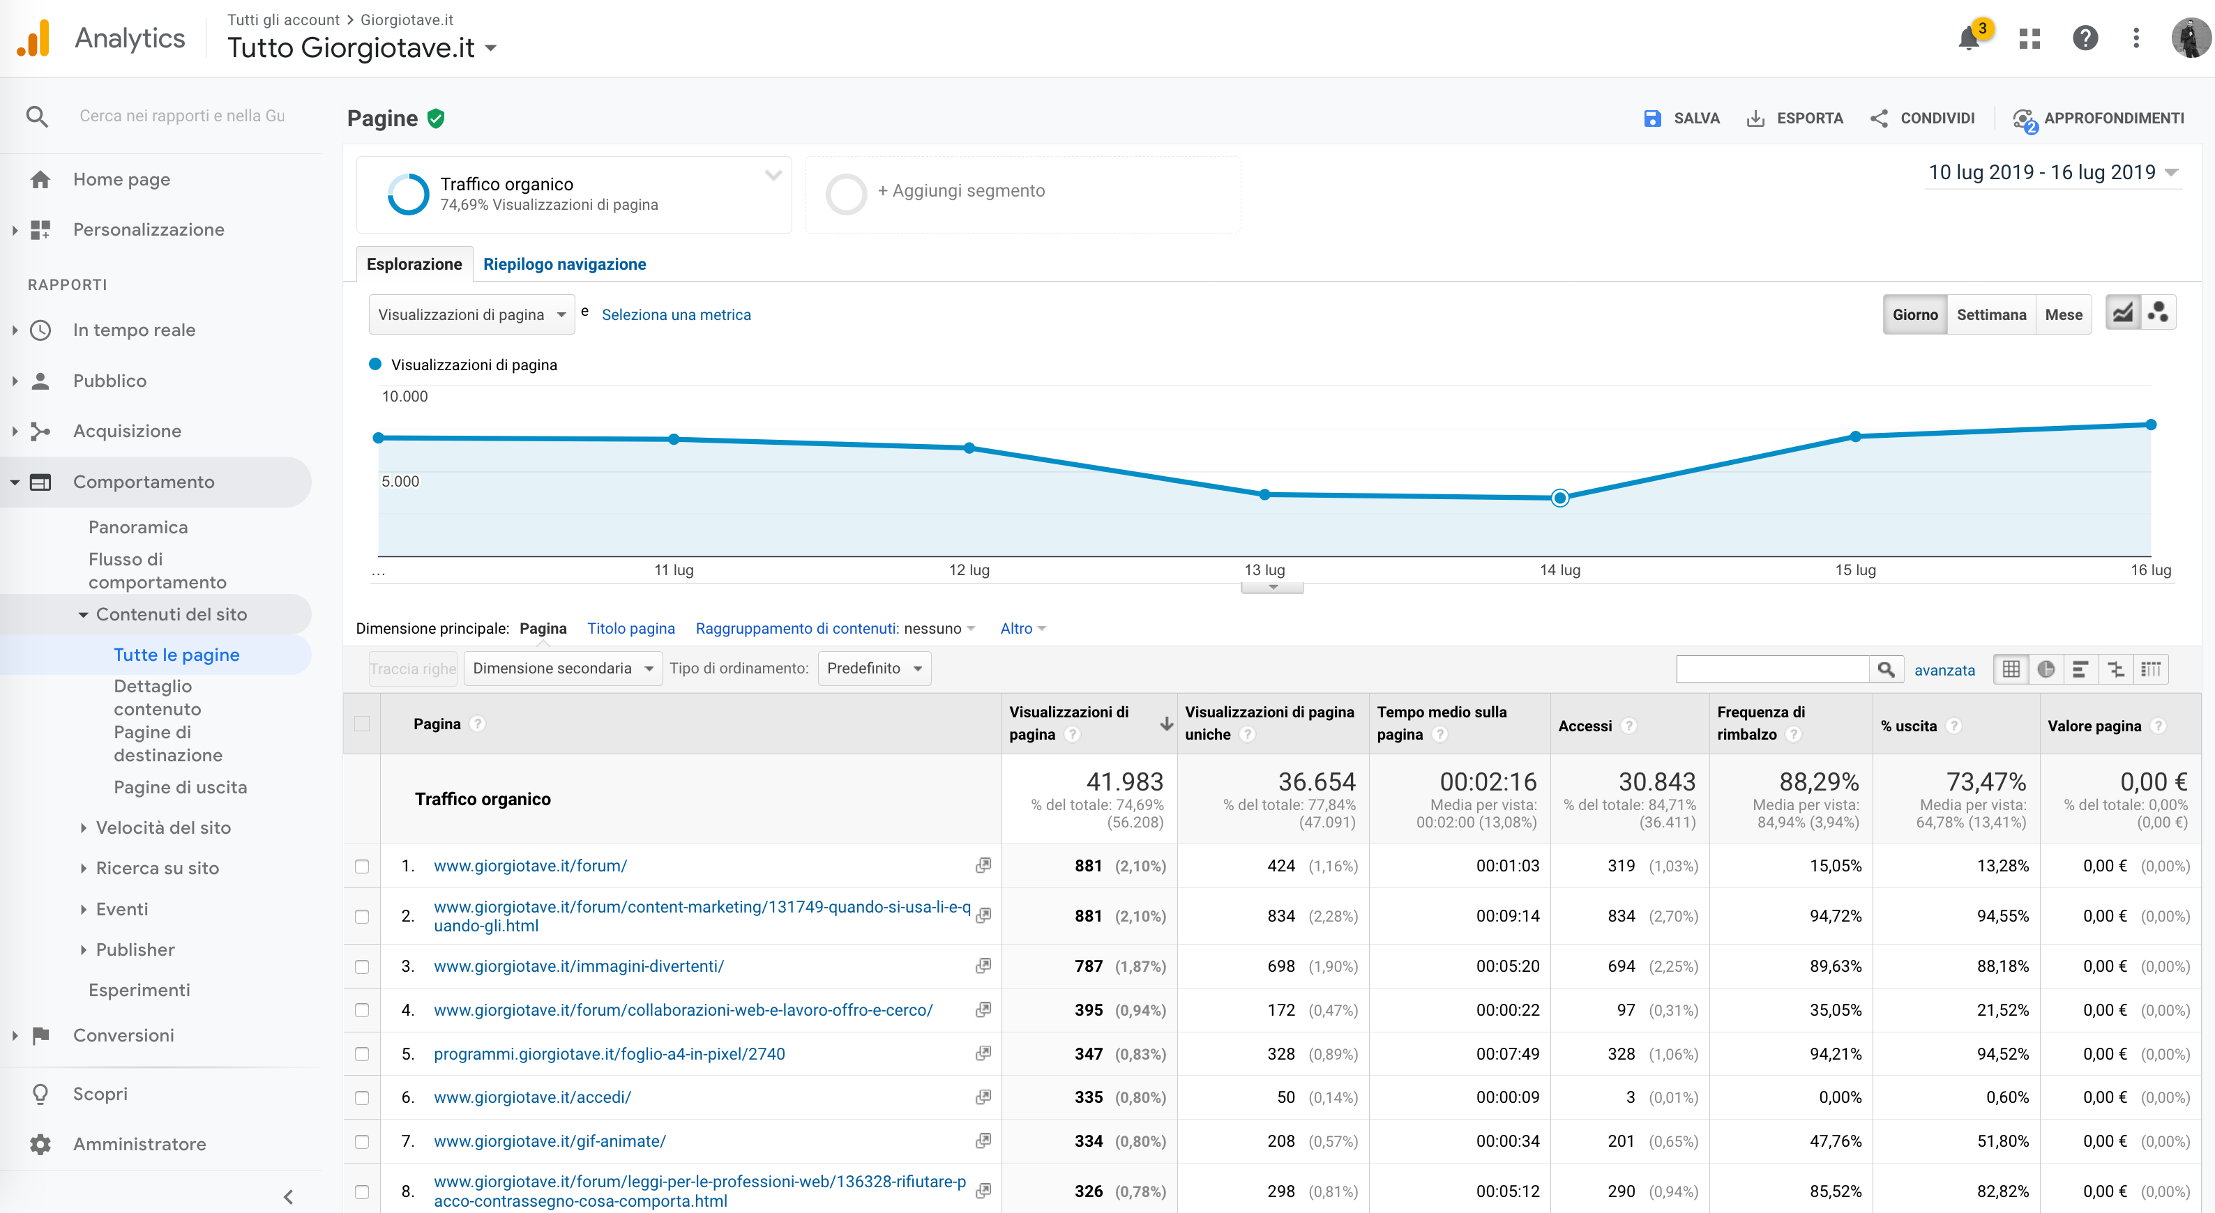Image resolution: width=2215 pixels, height=1213 pixels.
Task: Open Raggruppamento di contenuti dropdown
Action: (x=835, y=628)
